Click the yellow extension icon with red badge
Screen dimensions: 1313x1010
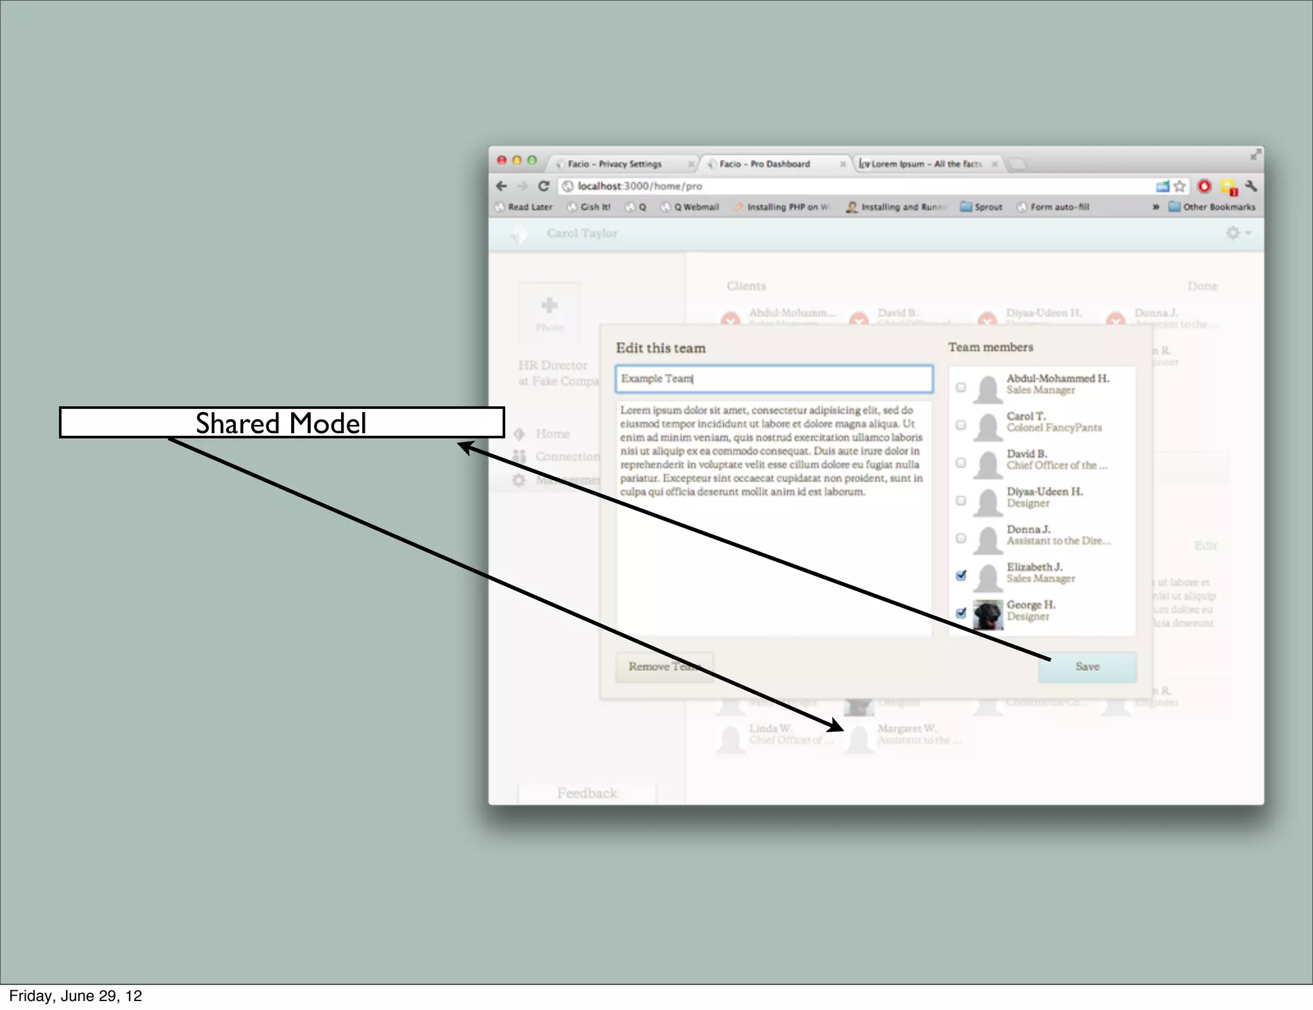click(1228, 187)
